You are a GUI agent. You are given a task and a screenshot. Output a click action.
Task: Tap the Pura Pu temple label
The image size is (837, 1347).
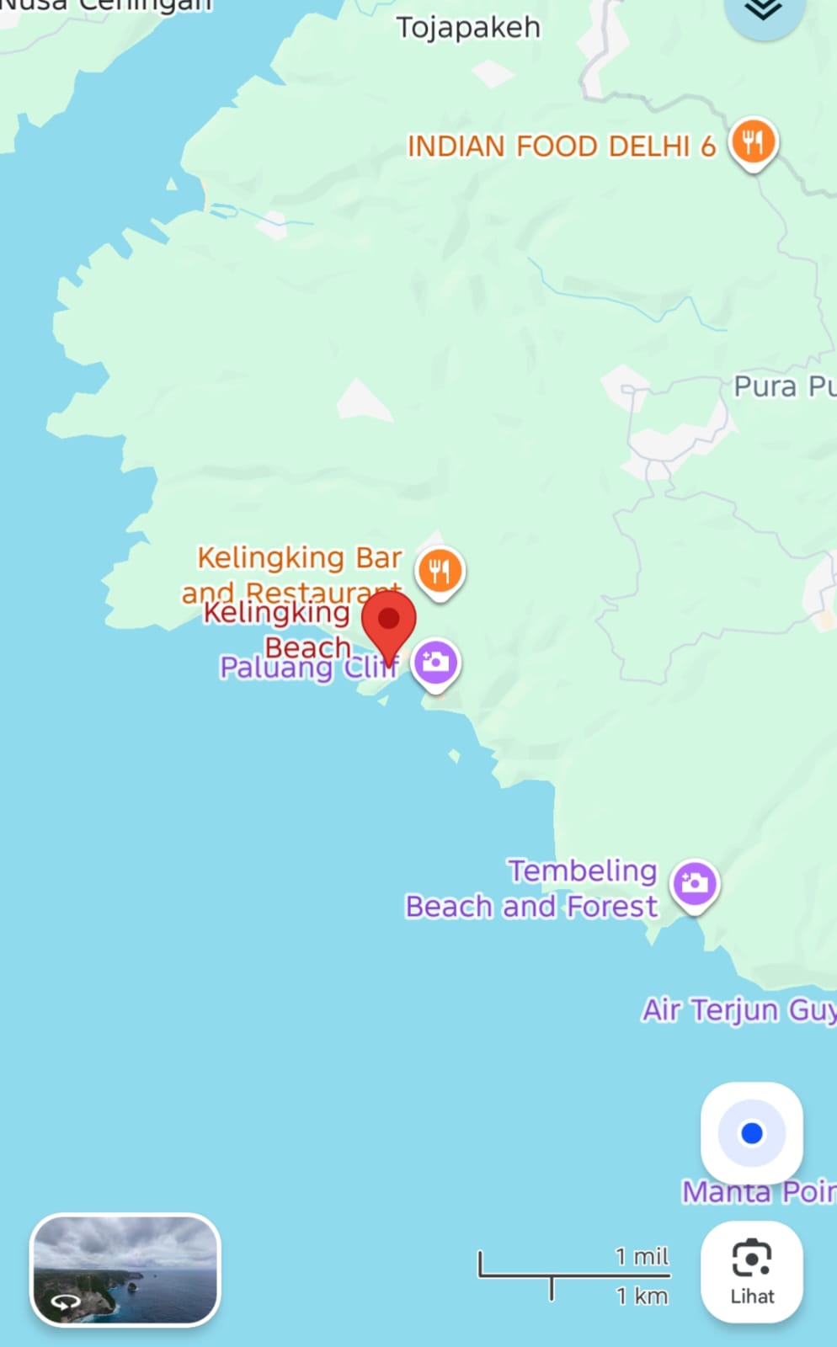[x=785, y=386]
